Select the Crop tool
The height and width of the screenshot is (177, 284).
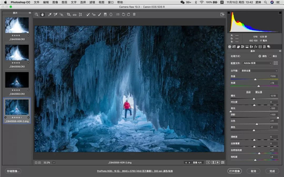click(69, 15)
